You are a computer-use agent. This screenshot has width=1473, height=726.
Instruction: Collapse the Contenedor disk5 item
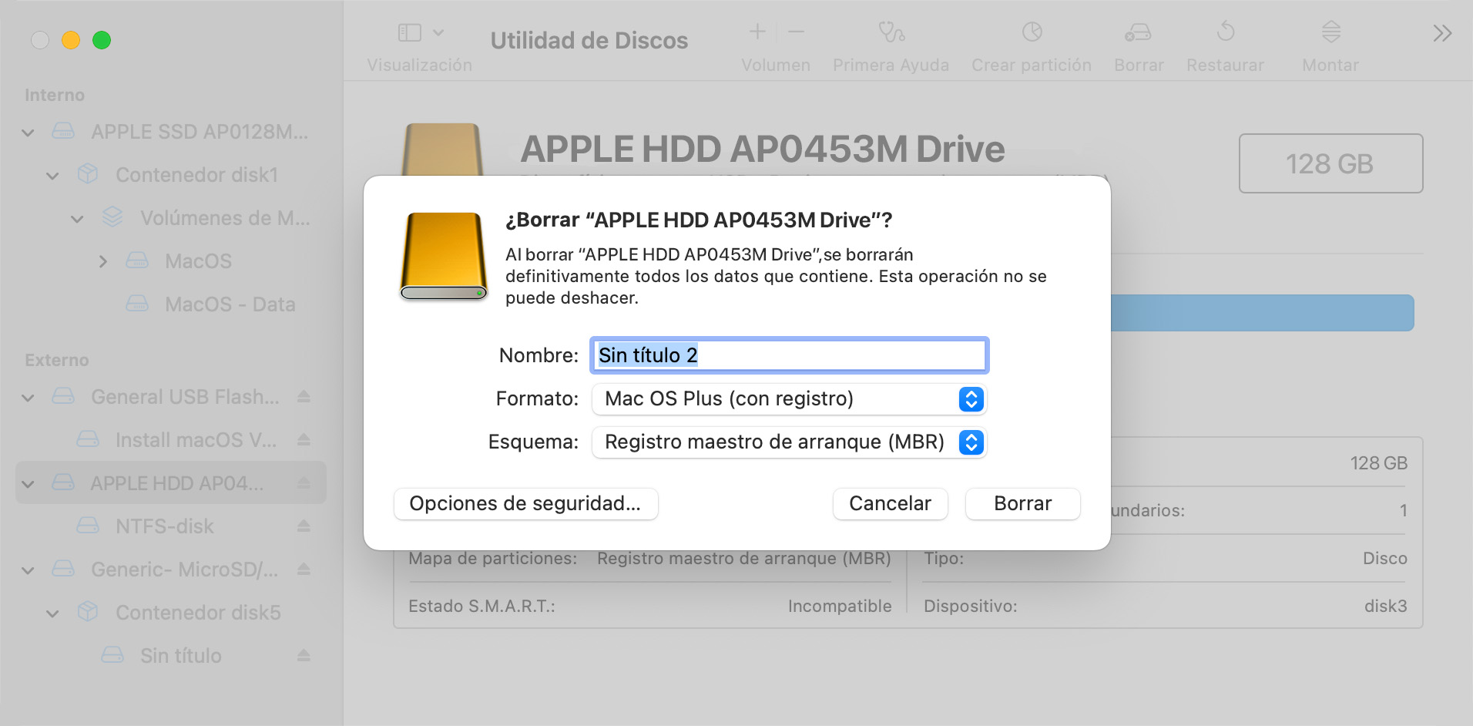point(52,613)
